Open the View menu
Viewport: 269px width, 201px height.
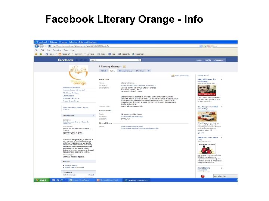coord(49,50)
